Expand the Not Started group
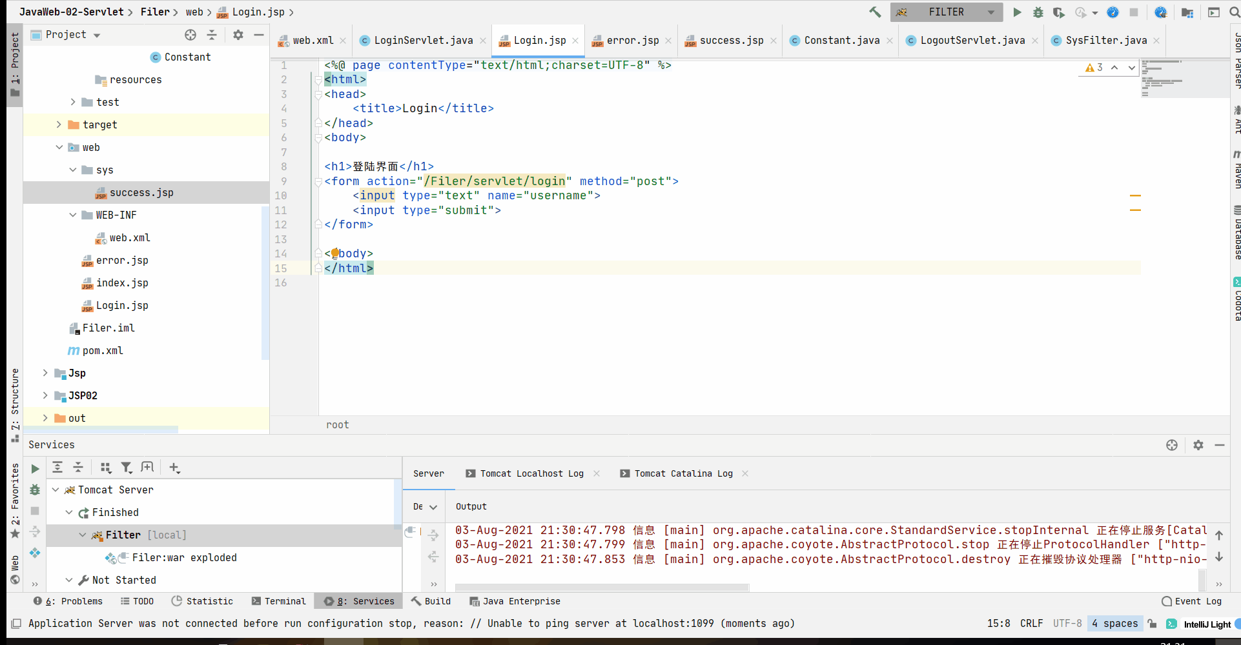1241x645 pixels. [x=70, y=580]
